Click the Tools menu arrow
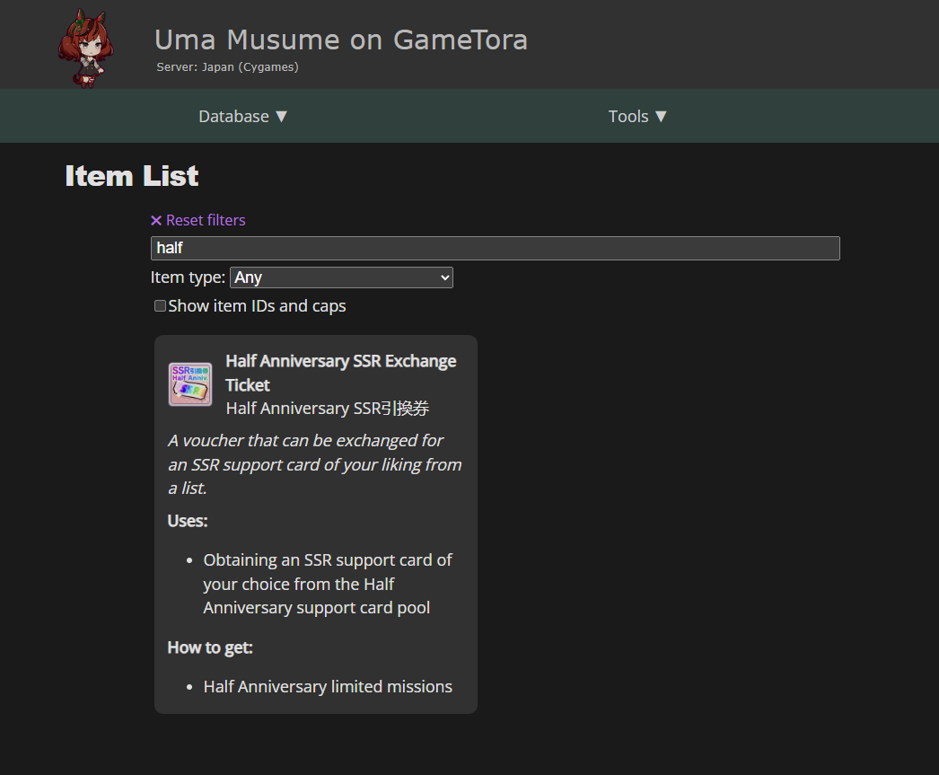Screen dimensions: 939x775 click(x=662, y=117)
